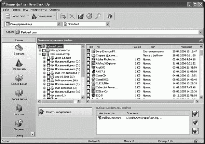
Task: Expand the Мои документы tree node
Action: click(x=40, y=50)
